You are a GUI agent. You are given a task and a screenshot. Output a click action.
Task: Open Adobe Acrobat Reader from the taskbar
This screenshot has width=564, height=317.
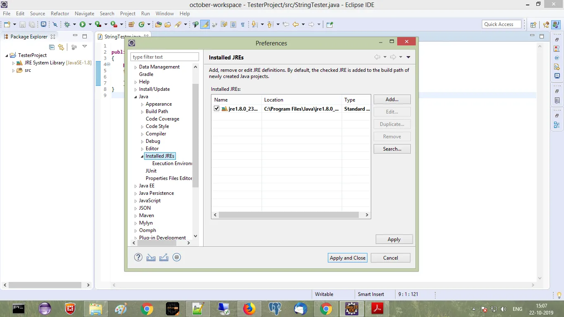(x=377, y=308)
